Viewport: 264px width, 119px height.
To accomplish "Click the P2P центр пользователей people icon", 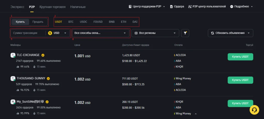I will tap(190, 6).
